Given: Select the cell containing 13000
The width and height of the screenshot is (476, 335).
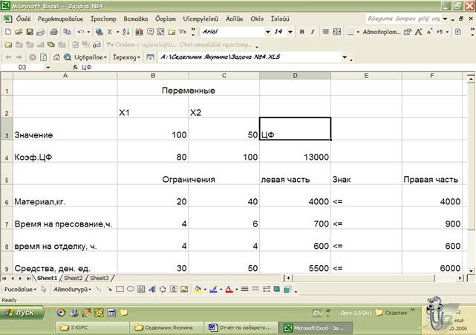Looking at the screenshot, I should pos(295,157).
